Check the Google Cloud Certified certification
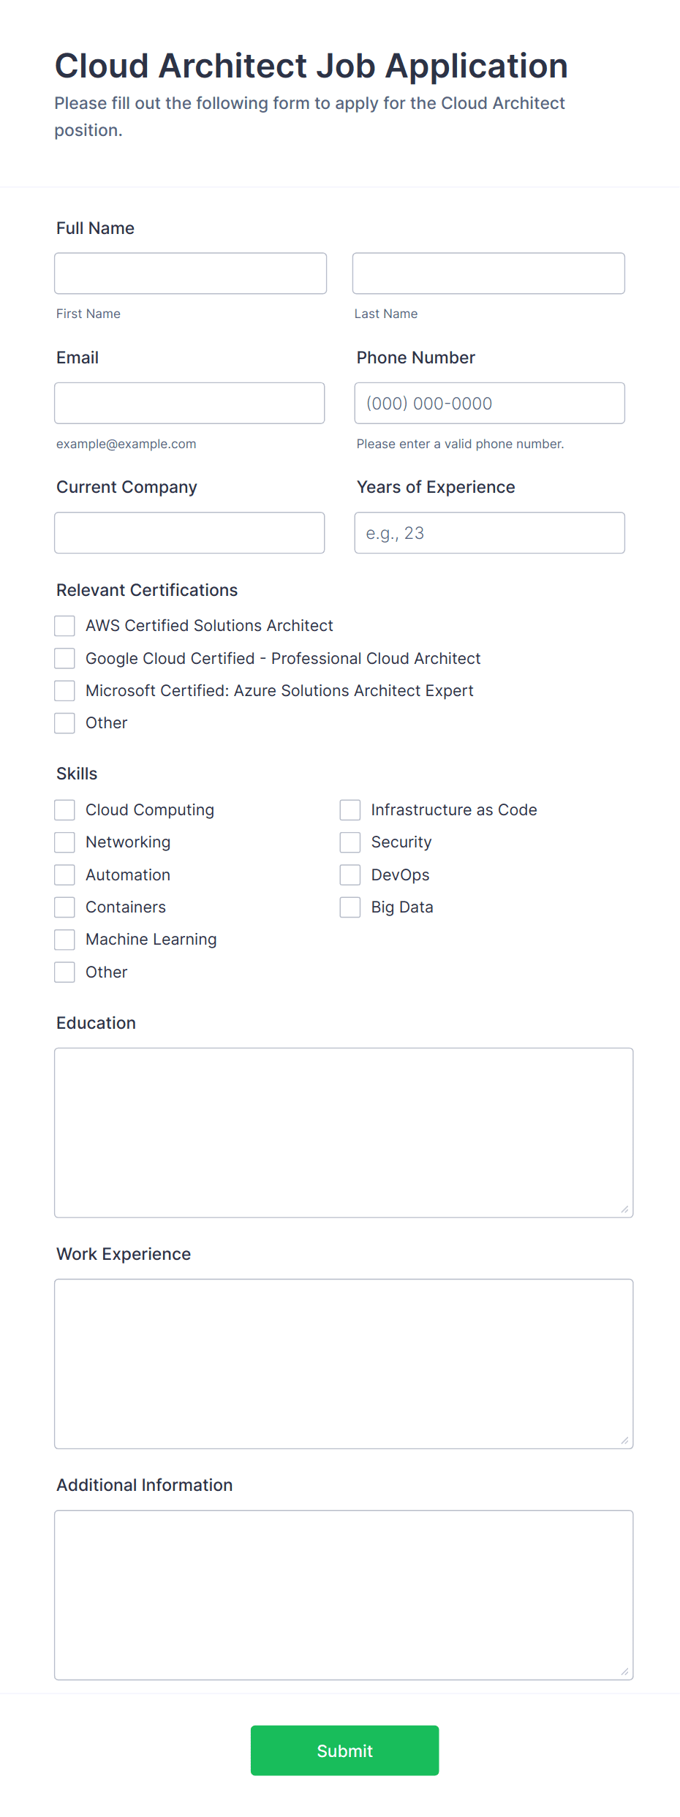 point(64,658)
